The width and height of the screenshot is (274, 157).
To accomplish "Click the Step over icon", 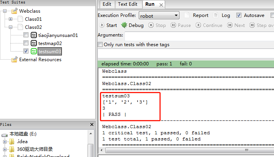I will coord(252,25).
